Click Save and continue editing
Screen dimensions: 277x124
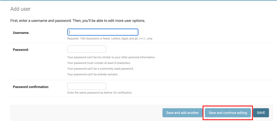[228, 113]
